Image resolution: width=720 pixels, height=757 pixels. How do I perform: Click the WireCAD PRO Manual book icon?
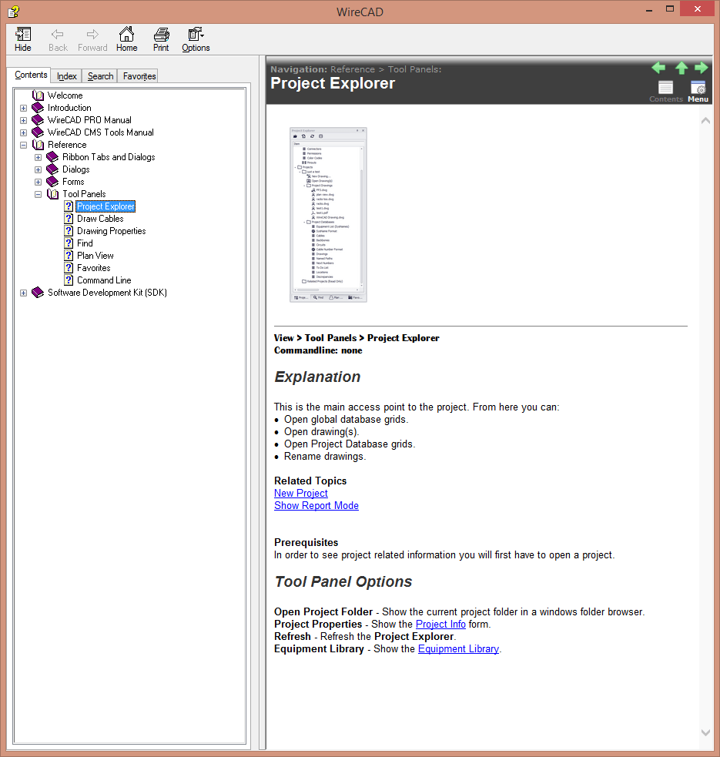(38, 119)
